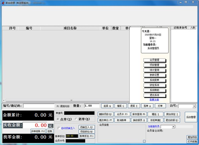Click the 账单折扣 value field 100.00
199x145 pixels.
click(72, 136)
